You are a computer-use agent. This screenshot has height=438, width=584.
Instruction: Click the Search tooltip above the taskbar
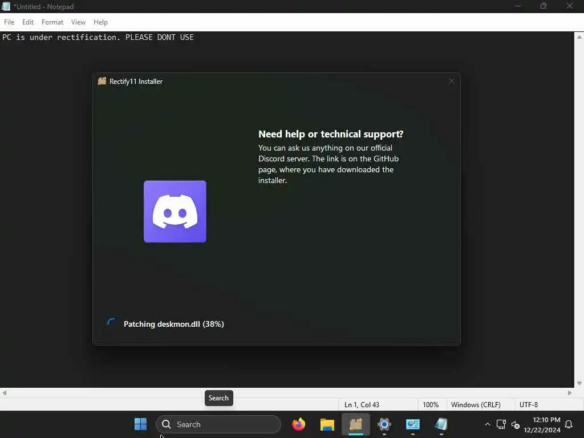(218, 398)
